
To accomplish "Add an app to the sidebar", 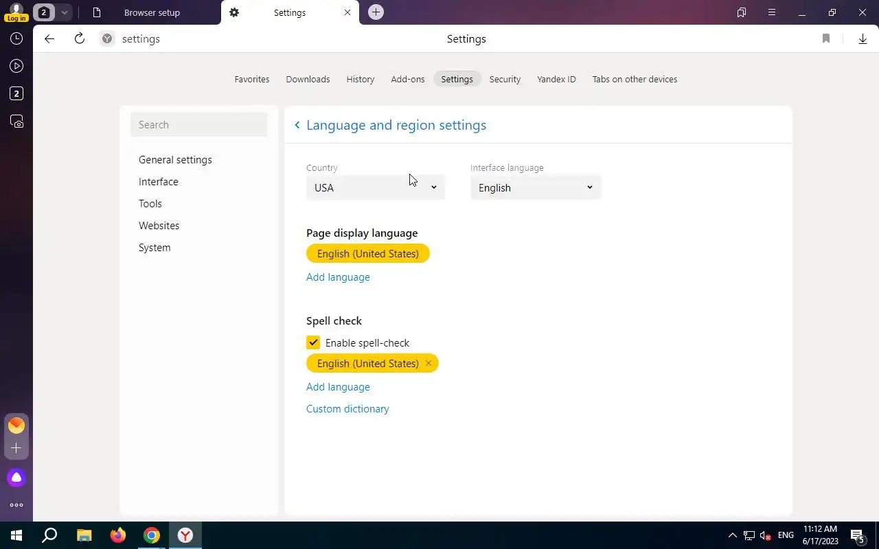I will pyautogui.click(x=16, y=448).
